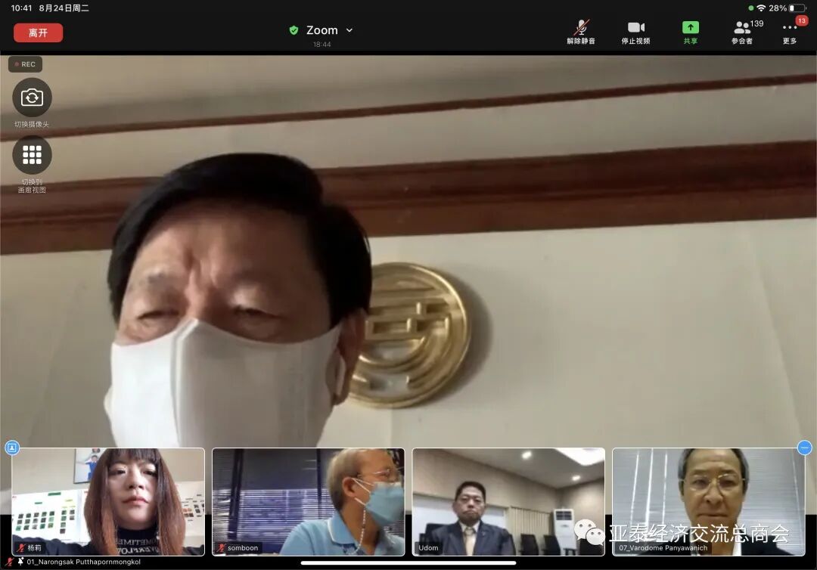Click blue person icon above 杨莉 thumbnail
817x570 pixels.
[x=12, y=448]
